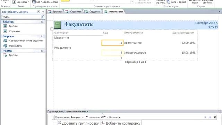Screen dimensions: 222x125
Task: Move grouping level up arrow
Action: tap(205, 117)
